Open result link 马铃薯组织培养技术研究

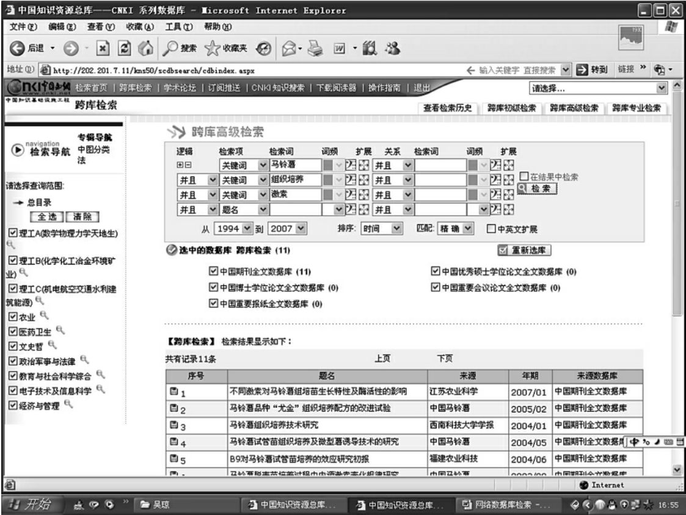pos(274,425)
